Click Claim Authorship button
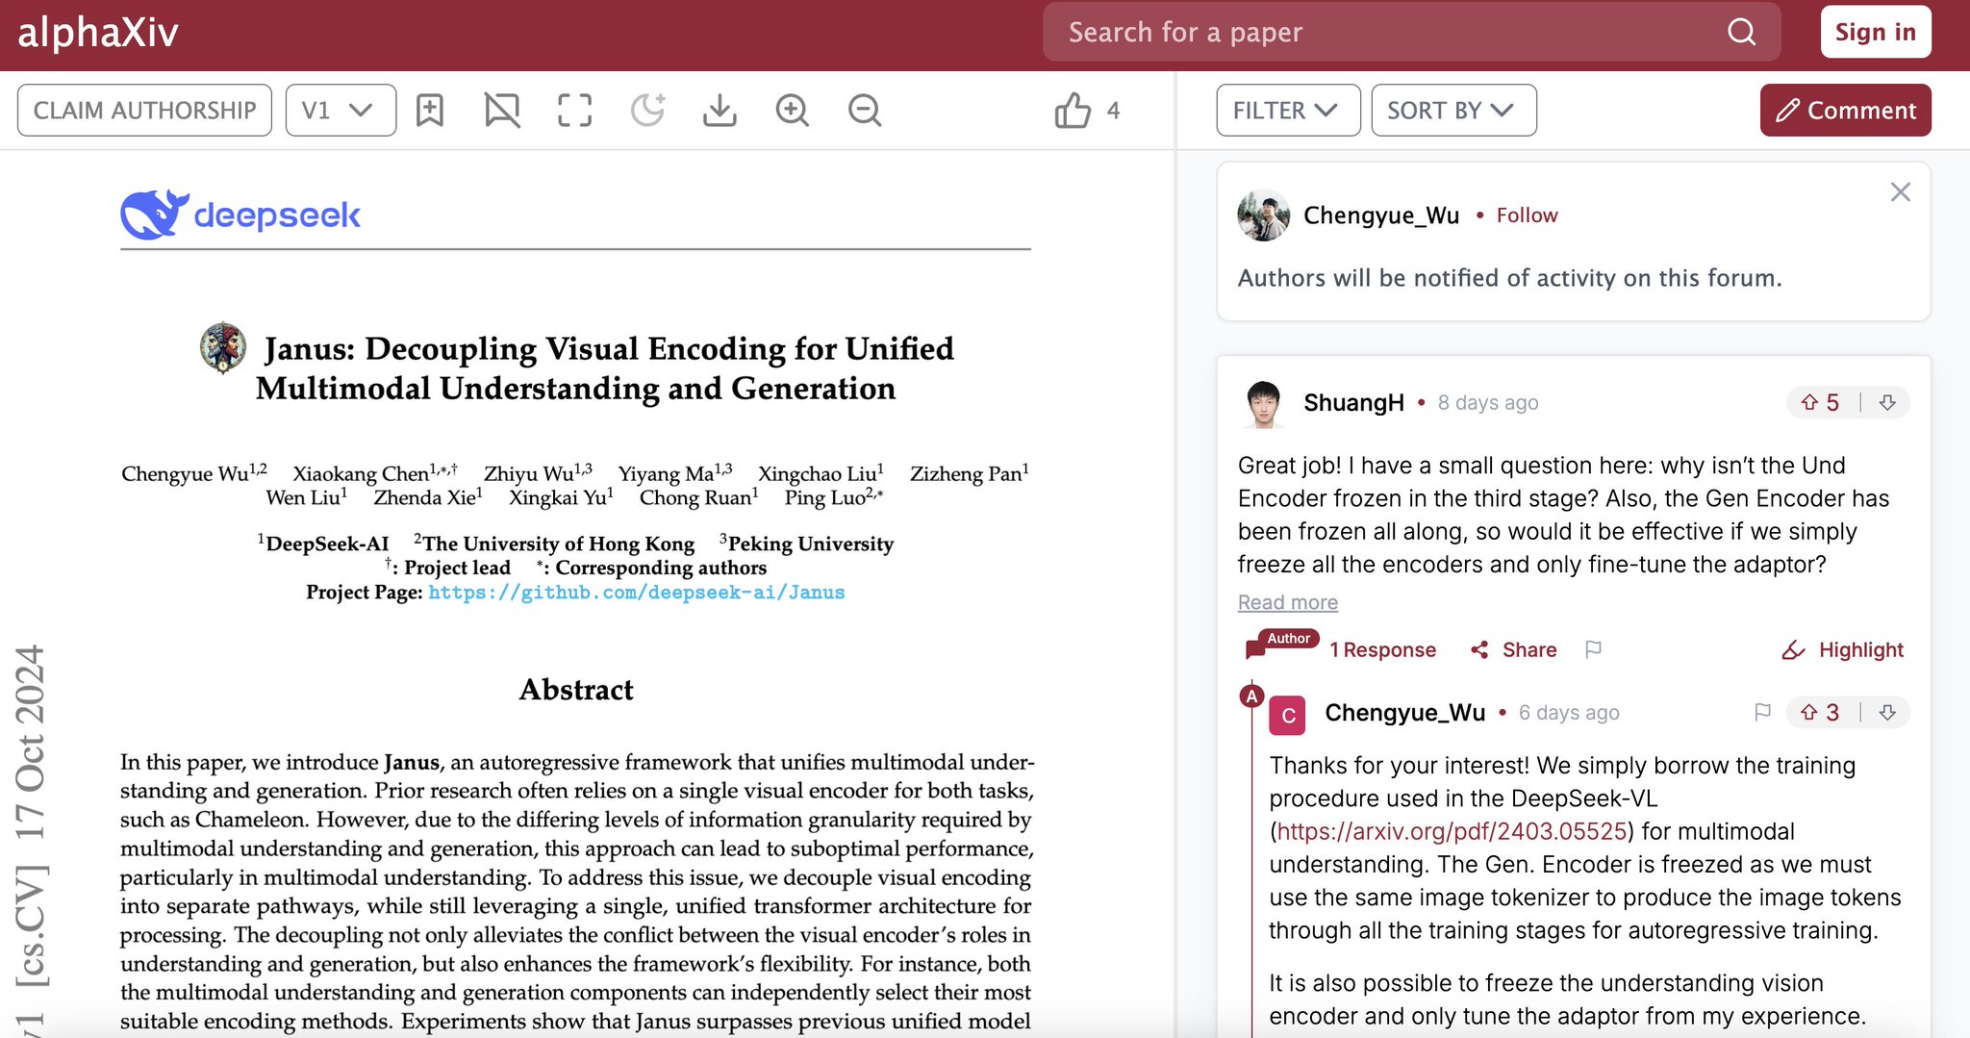1970x1038 pixels. click(x=144, y=110)
